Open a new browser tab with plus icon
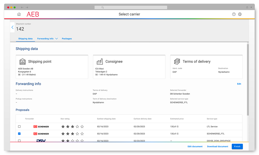Screen dimensions: 259x155 point(251,7)
